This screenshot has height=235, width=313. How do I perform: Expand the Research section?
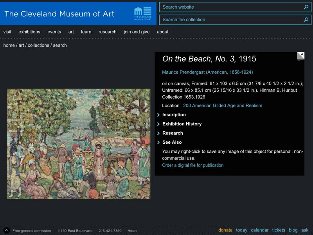(x=172, y=133)
